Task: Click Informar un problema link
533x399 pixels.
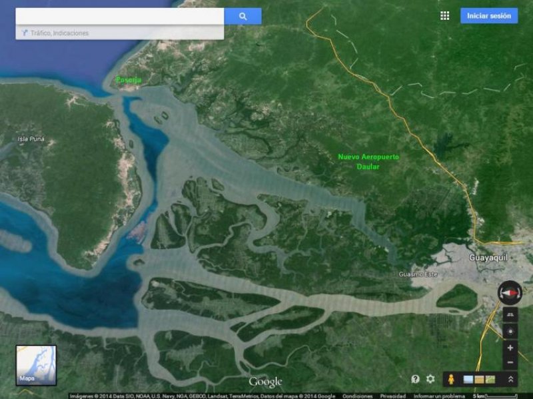Action: point(439,396)
